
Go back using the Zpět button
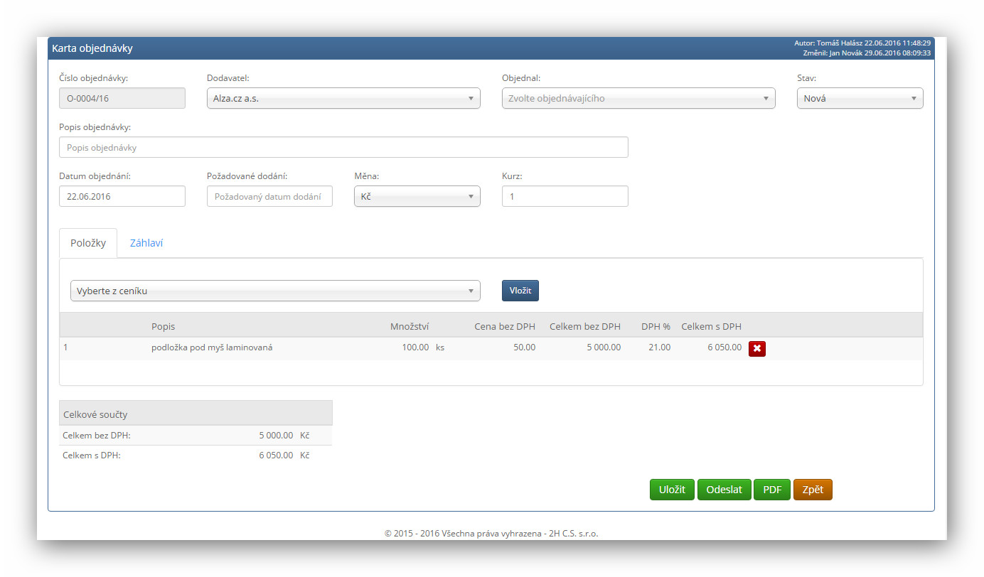(812, 490)
